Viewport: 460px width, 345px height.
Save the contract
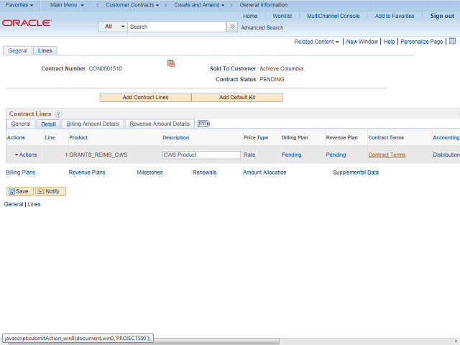(x=20, y=191)
